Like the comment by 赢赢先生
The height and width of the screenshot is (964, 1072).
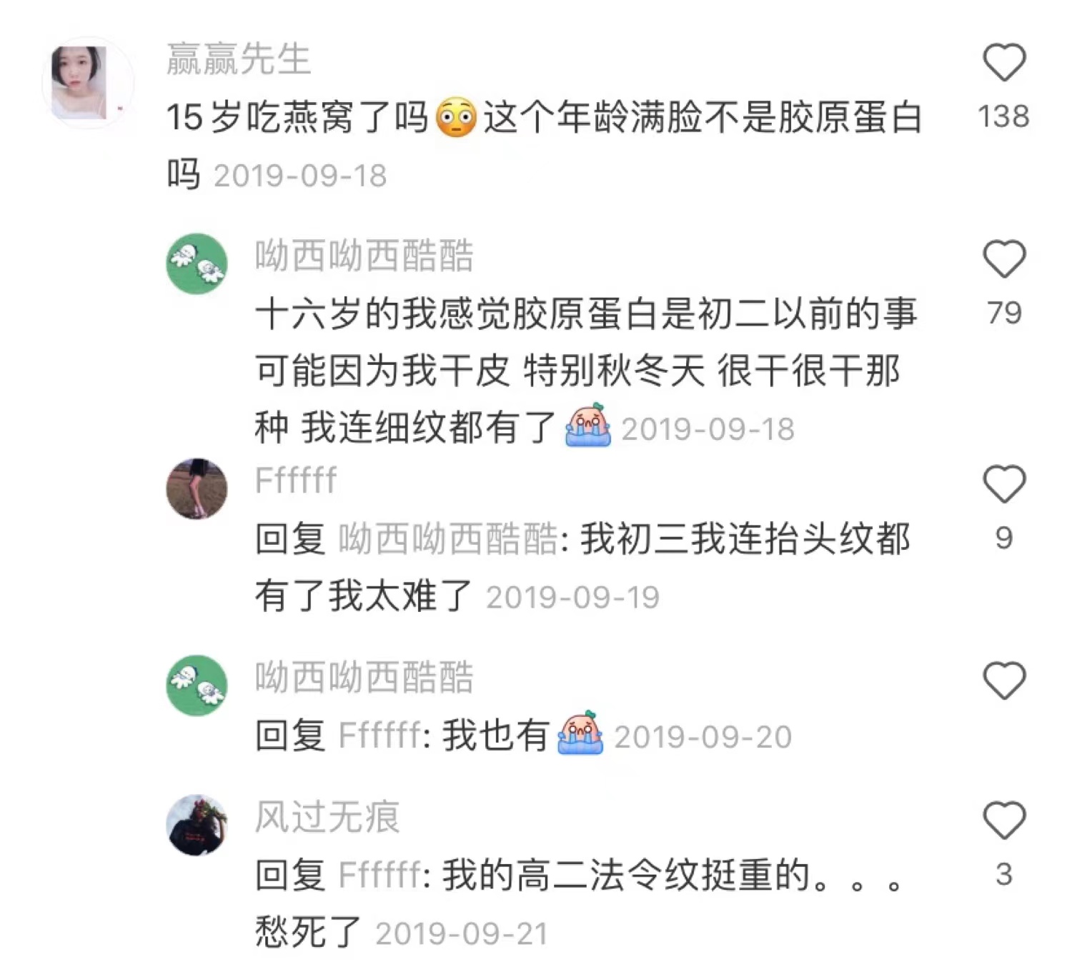pos(1004,62)
